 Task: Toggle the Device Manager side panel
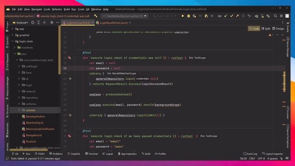[288, 47]
